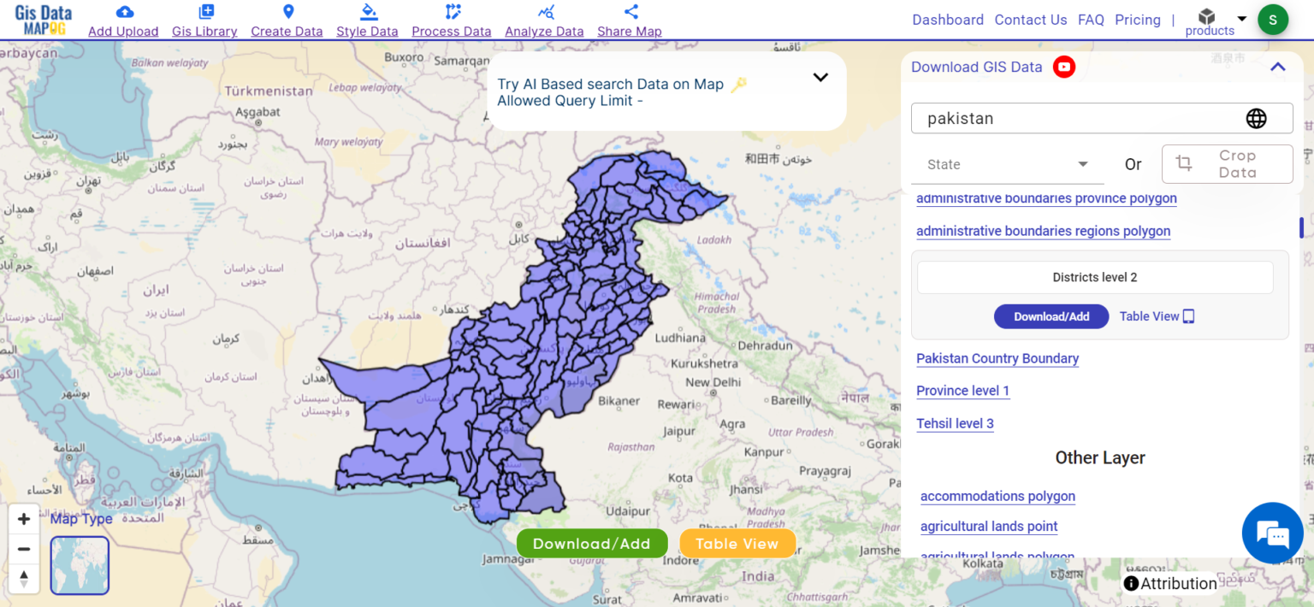Zoom in using the map plus control
1314x607 pixels.
tap(23, 518)
